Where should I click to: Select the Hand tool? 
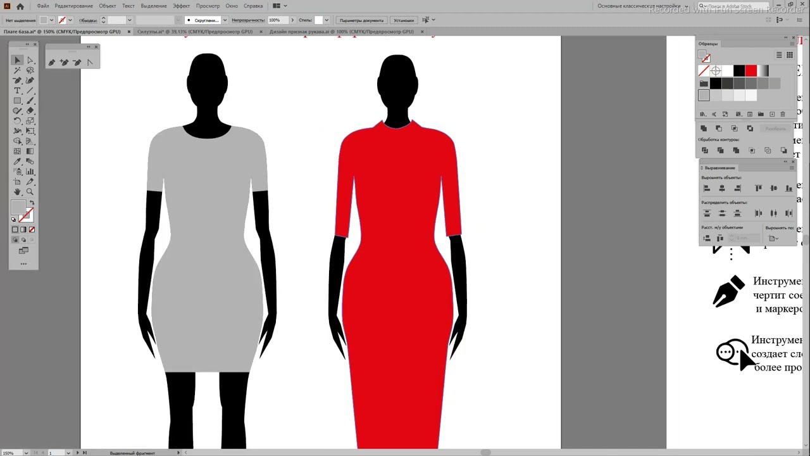pos(17,192)
